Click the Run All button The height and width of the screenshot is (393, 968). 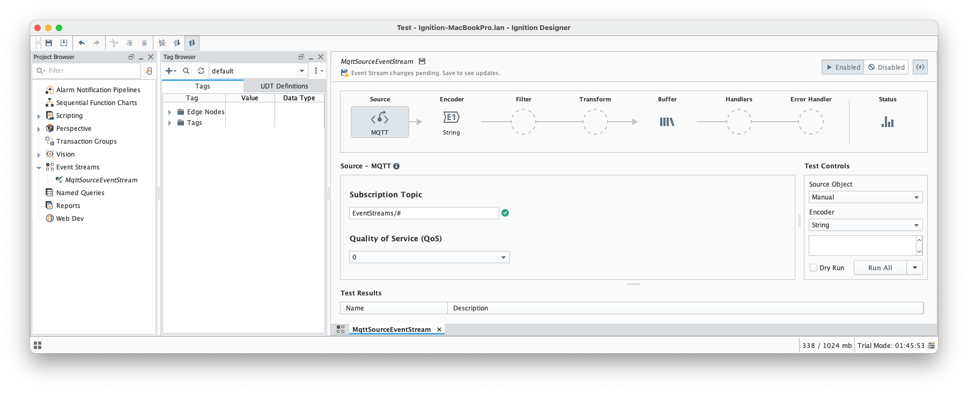tap(880, 268)
